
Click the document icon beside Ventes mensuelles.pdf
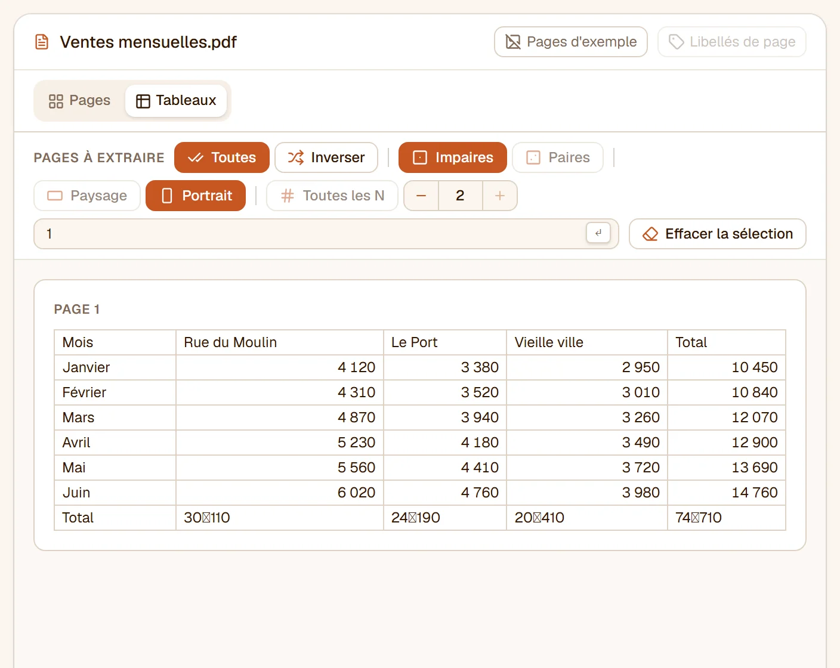click(x=42, y=42)
